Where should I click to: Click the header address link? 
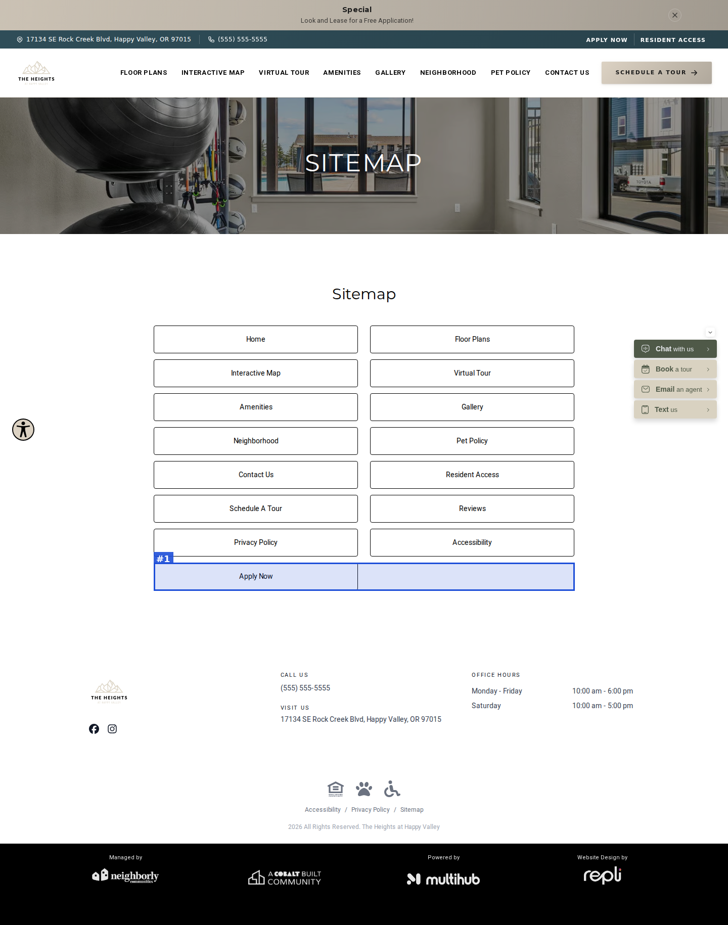click(109, 39)
